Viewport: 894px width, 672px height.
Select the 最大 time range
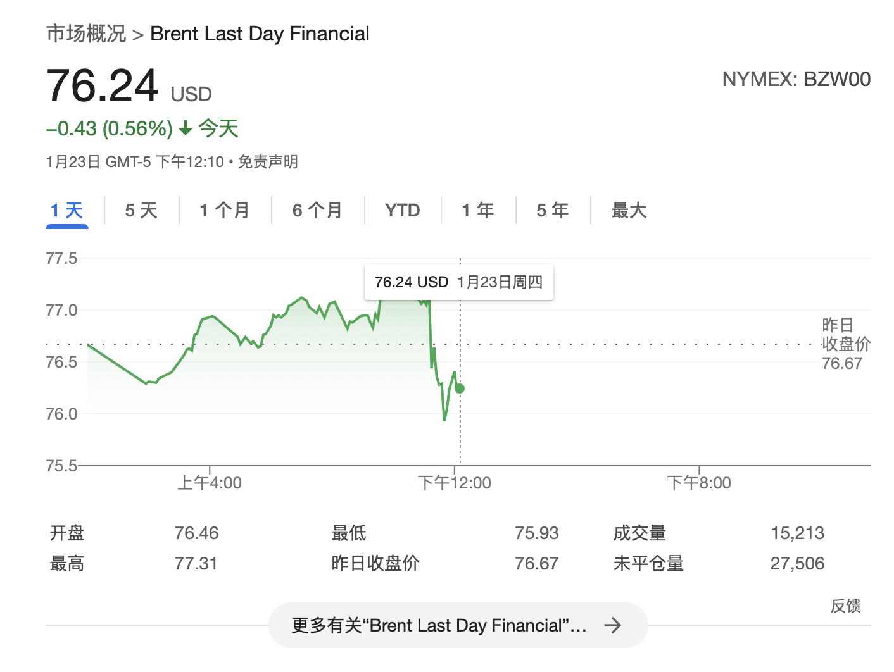pyautogui.click(x=628, y=210)
